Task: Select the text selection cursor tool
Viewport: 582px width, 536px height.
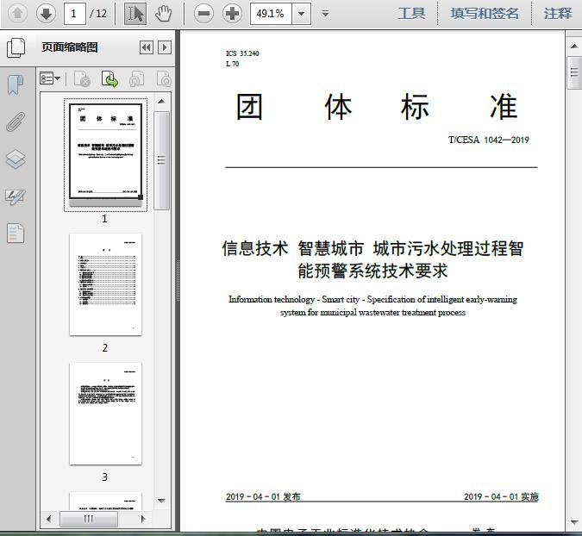Action: click(x=135, y=13)
